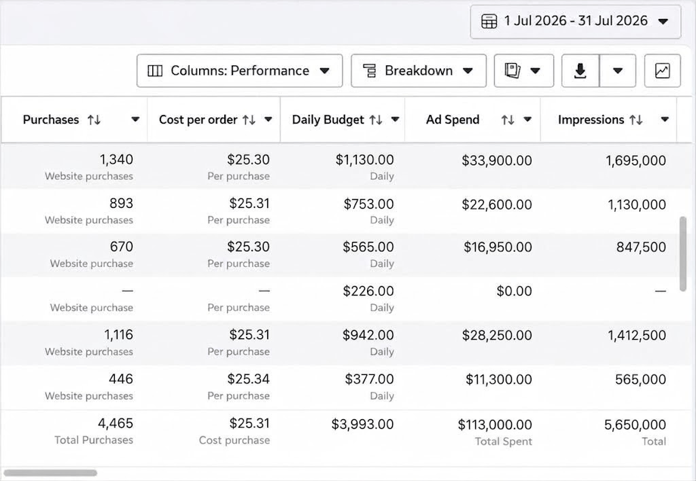Click the Ad Spend header label

tap(453, 120)
